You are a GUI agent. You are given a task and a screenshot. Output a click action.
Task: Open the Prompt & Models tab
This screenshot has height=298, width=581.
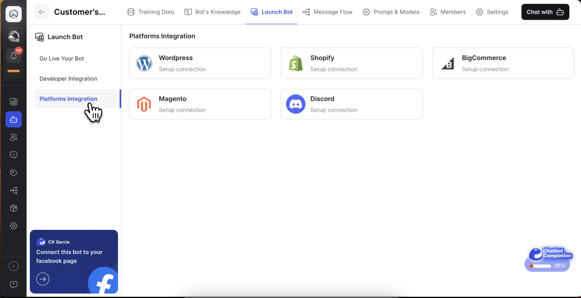pos(391,12)
